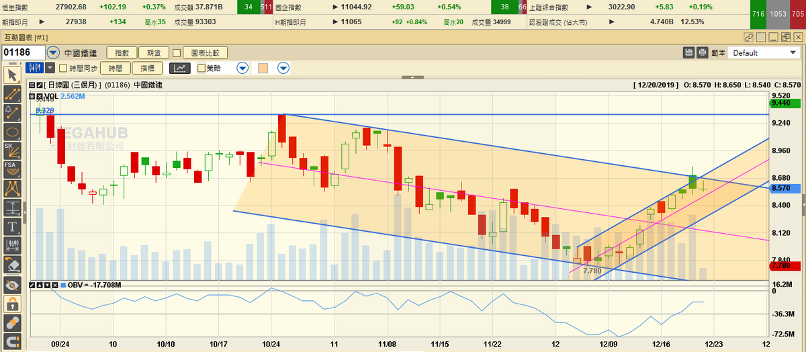The height and width of the screenshot is (352, 806).
Task: Click the 日線圖 (三個月) chart title
Action: (73, 85)
